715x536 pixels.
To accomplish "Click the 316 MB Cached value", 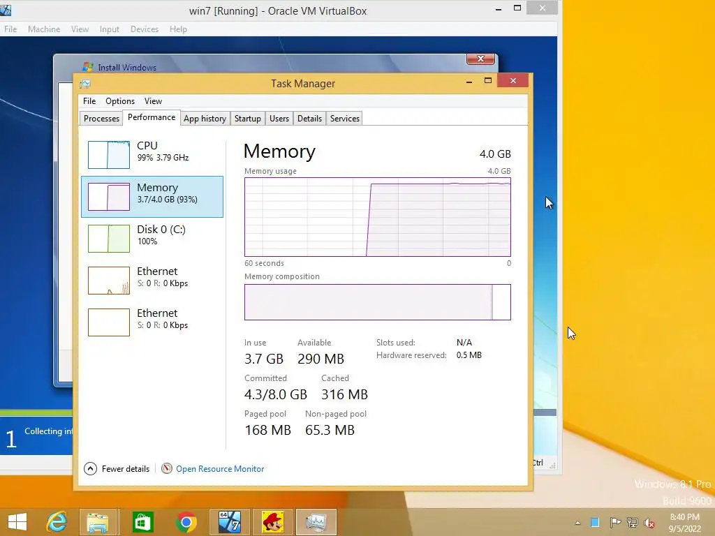I will (344, 395).
